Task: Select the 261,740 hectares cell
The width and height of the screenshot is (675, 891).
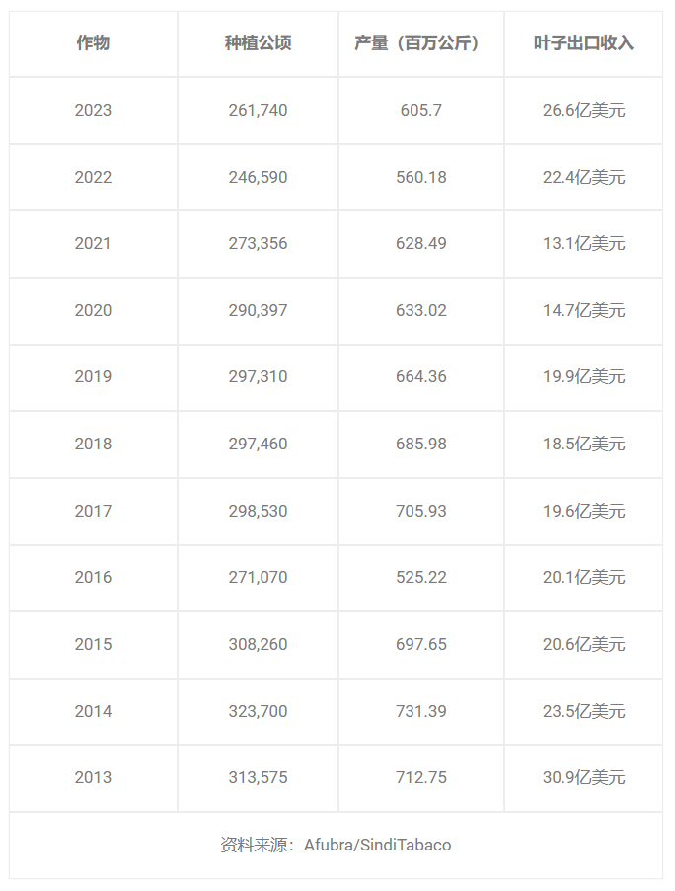Action: [x=259, y=110]
